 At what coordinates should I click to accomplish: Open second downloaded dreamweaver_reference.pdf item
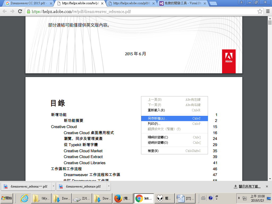(x=82, y=186)
